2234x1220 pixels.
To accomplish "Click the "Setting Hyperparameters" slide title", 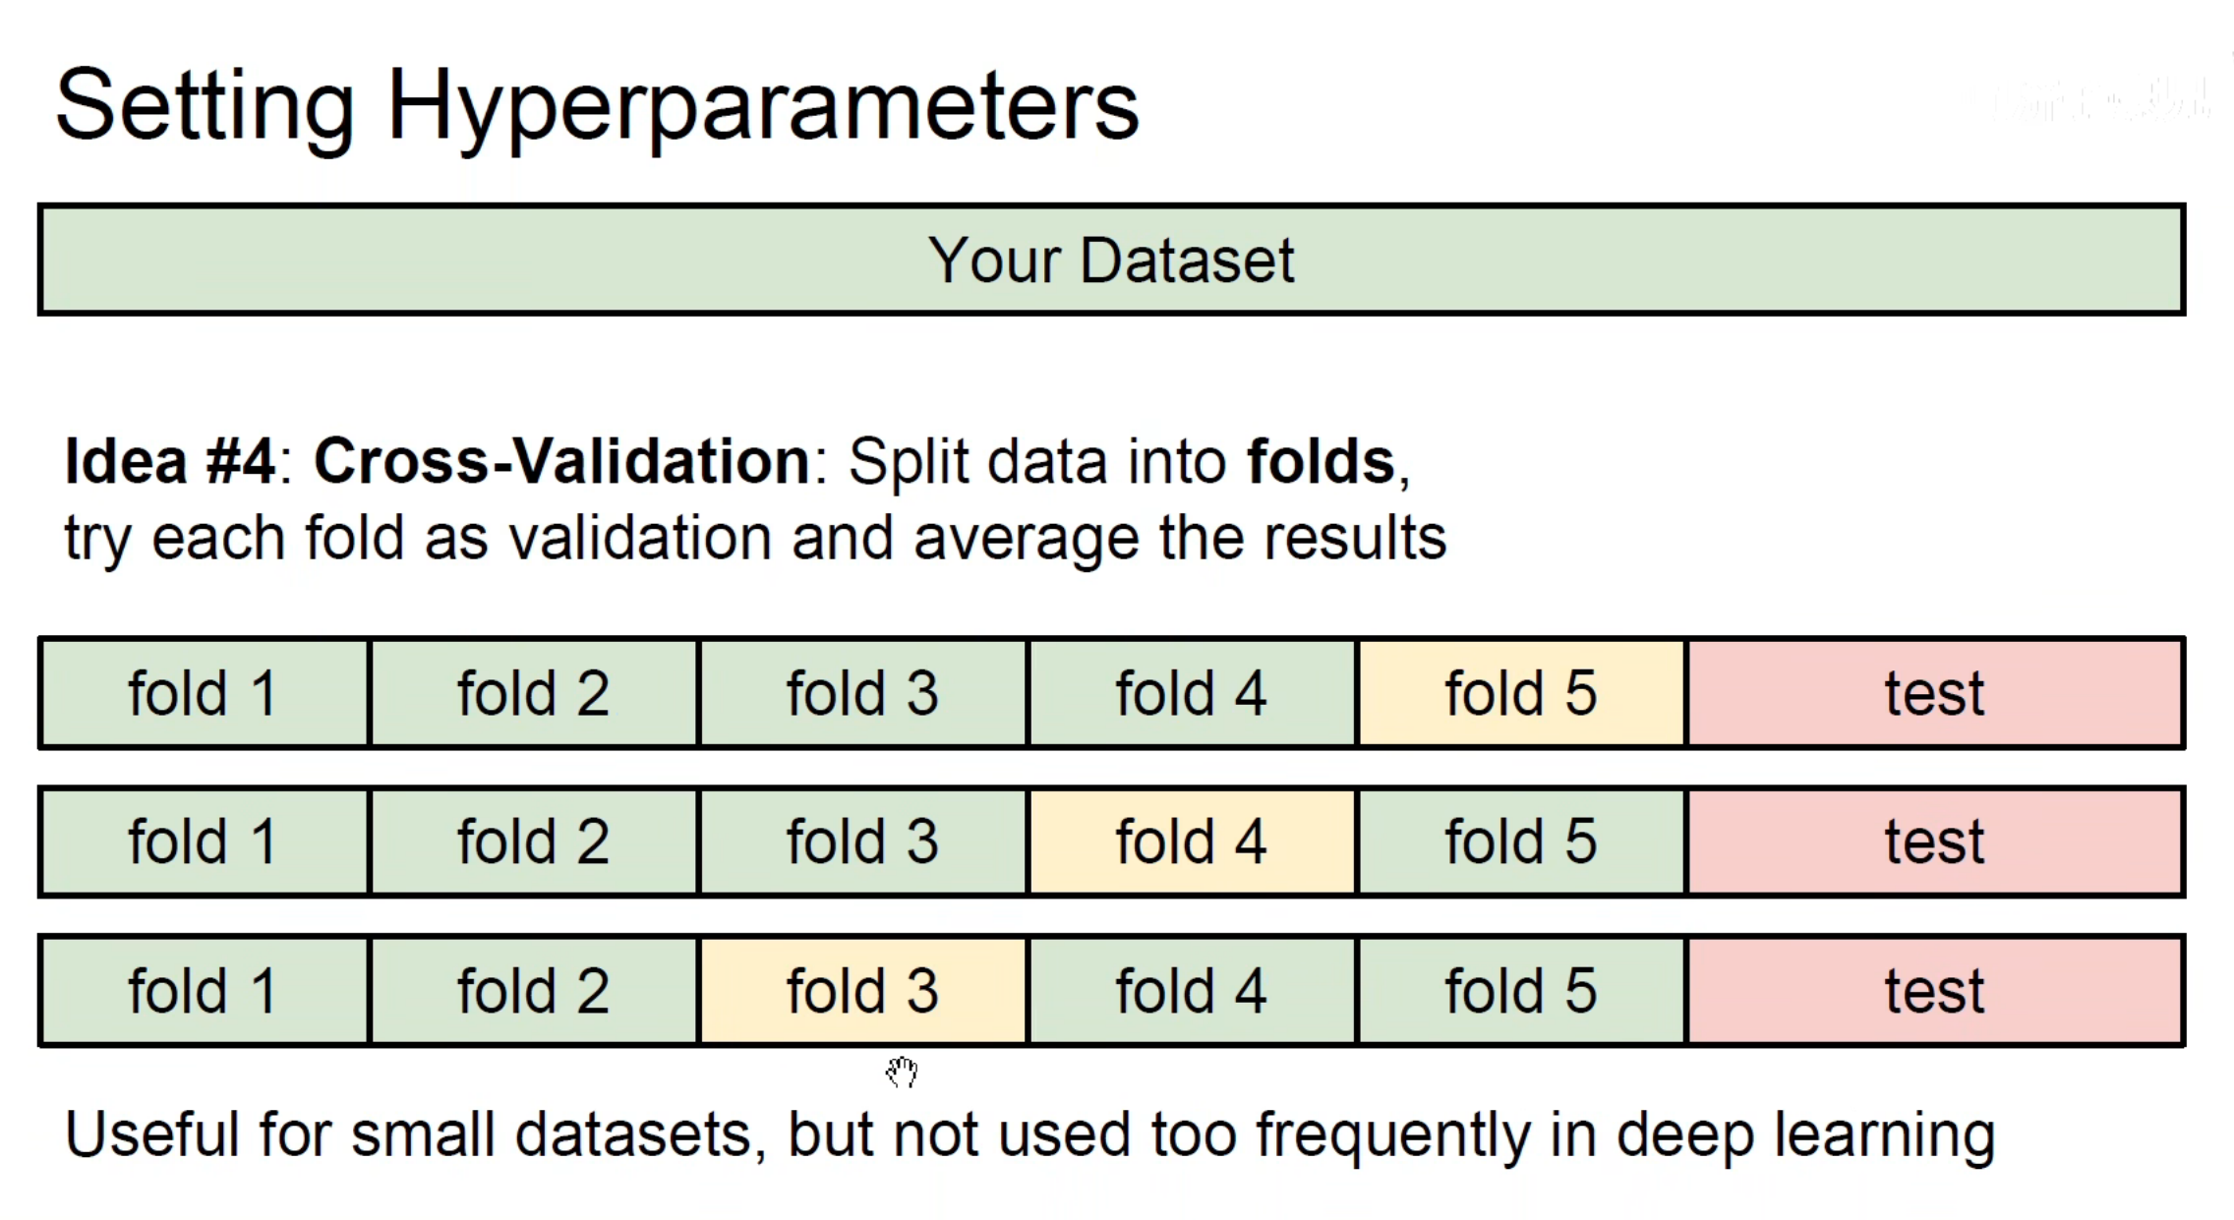I will [x=597, y=106].
